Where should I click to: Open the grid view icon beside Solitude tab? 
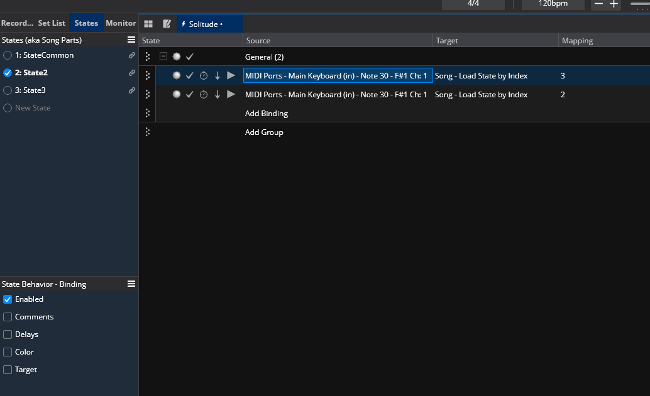pyautogui.click(x=148, y=24)
